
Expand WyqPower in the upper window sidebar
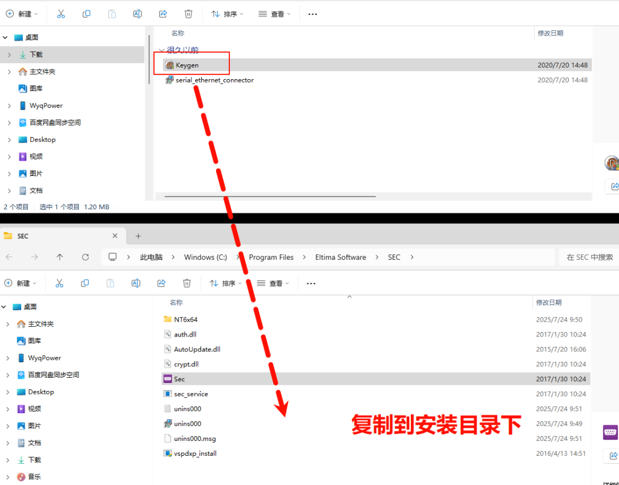(x=10, y=106)
